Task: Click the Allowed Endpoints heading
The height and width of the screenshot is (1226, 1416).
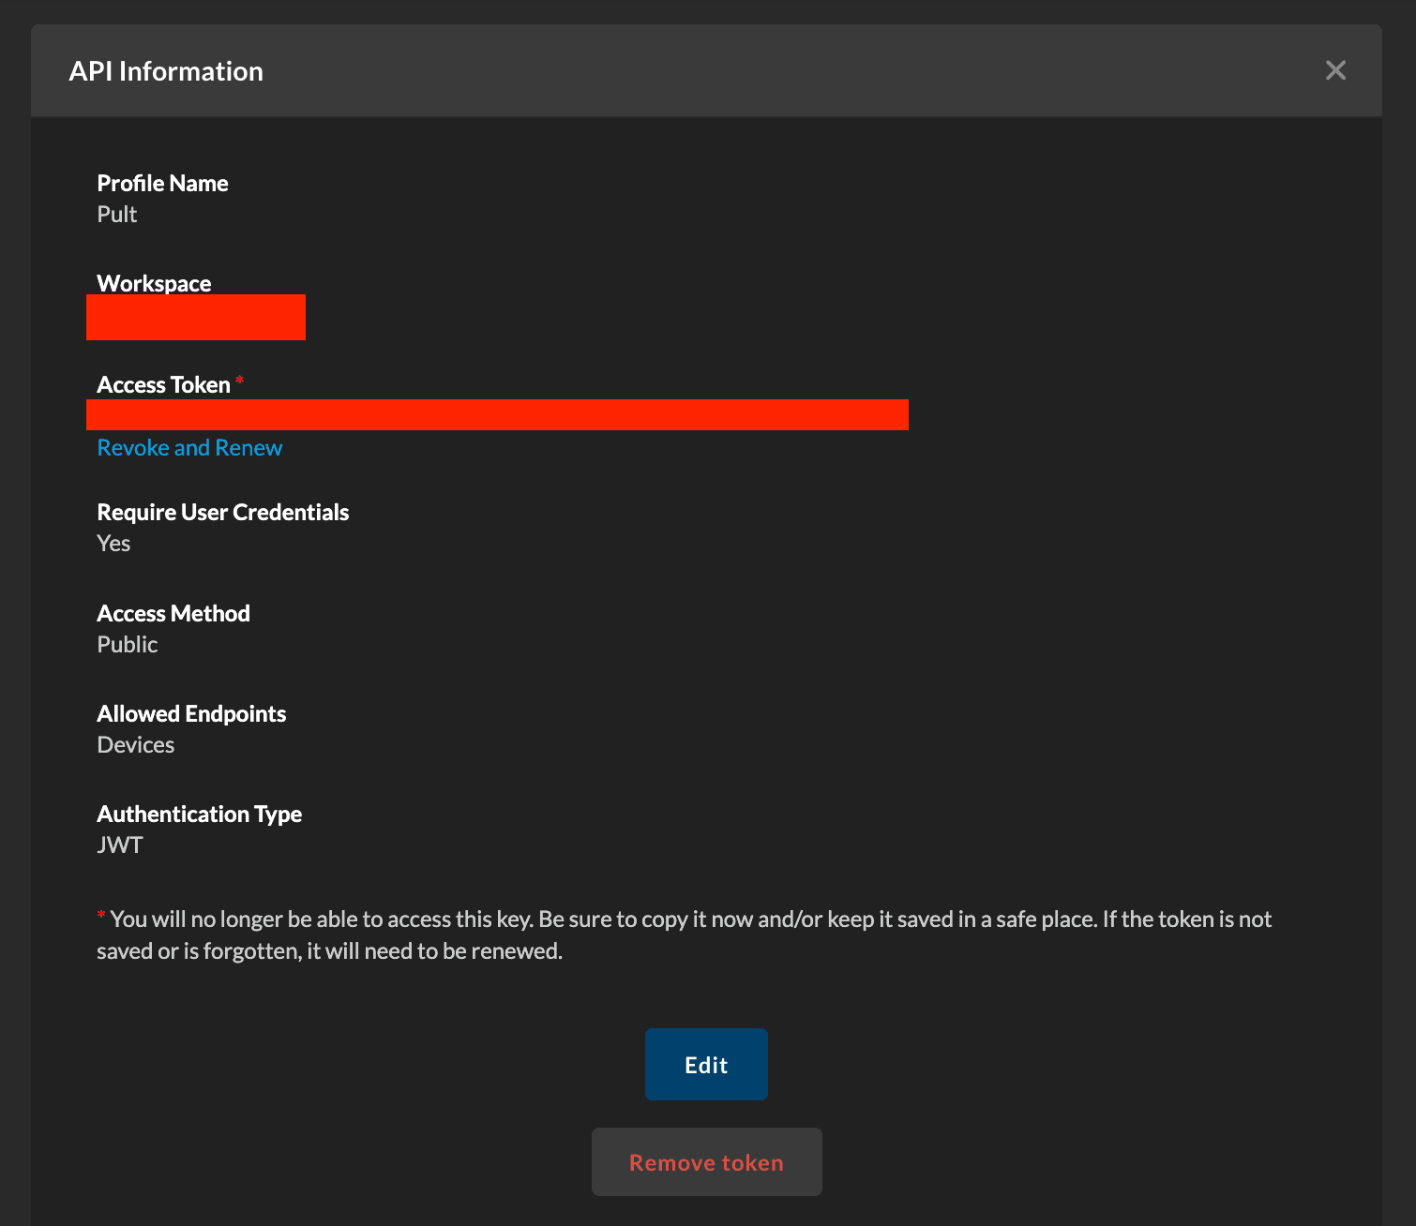Action: pyautogui.click(x=191, y=713)
